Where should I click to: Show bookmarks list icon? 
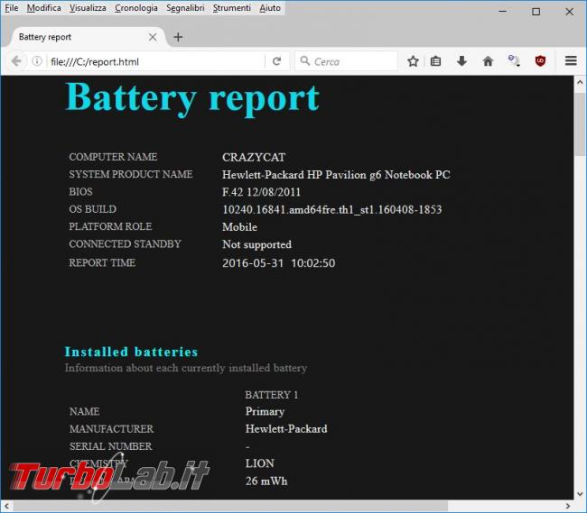435,61
